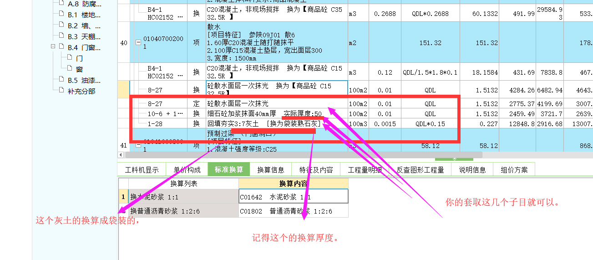Select name cell 细石砼加浆抹面40mm厚
Screen dimensions: 593x260
point(277,113)
